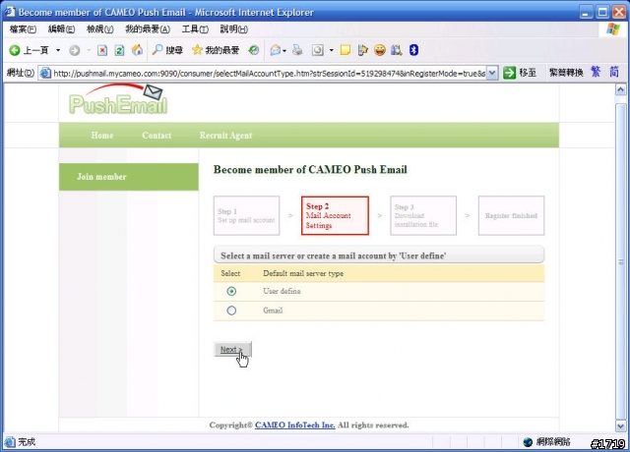Click the Default mail server type header
Image resolution: width=630 pixels, height=452 pixels.
303,273
